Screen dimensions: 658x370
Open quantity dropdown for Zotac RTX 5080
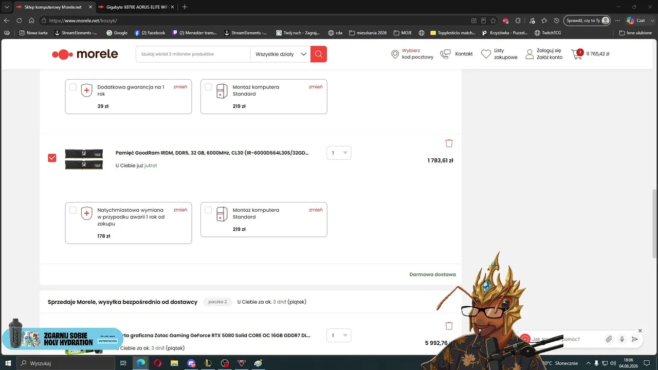[339, 335]
